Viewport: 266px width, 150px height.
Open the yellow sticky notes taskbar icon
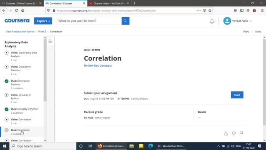coord(141,146)
